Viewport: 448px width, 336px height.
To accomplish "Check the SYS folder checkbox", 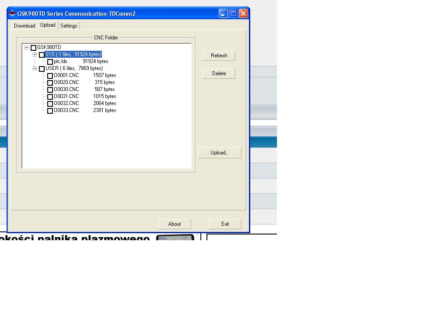I will pyautogui.click(x=42, y=55).
